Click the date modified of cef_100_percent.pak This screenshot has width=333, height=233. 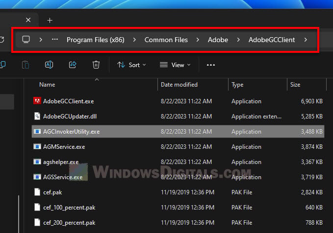187,208
